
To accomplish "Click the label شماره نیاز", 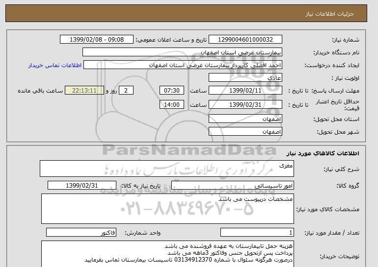I will click(x=346, y=40).
